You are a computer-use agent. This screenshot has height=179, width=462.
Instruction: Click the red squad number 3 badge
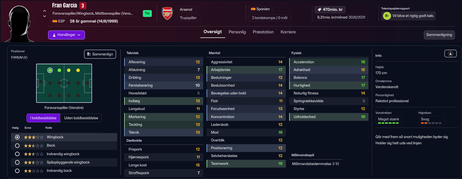tap(83, 6)
